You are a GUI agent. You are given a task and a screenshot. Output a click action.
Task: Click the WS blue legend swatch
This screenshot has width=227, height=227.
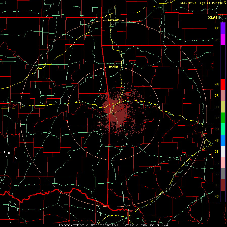tap(223, 140)
